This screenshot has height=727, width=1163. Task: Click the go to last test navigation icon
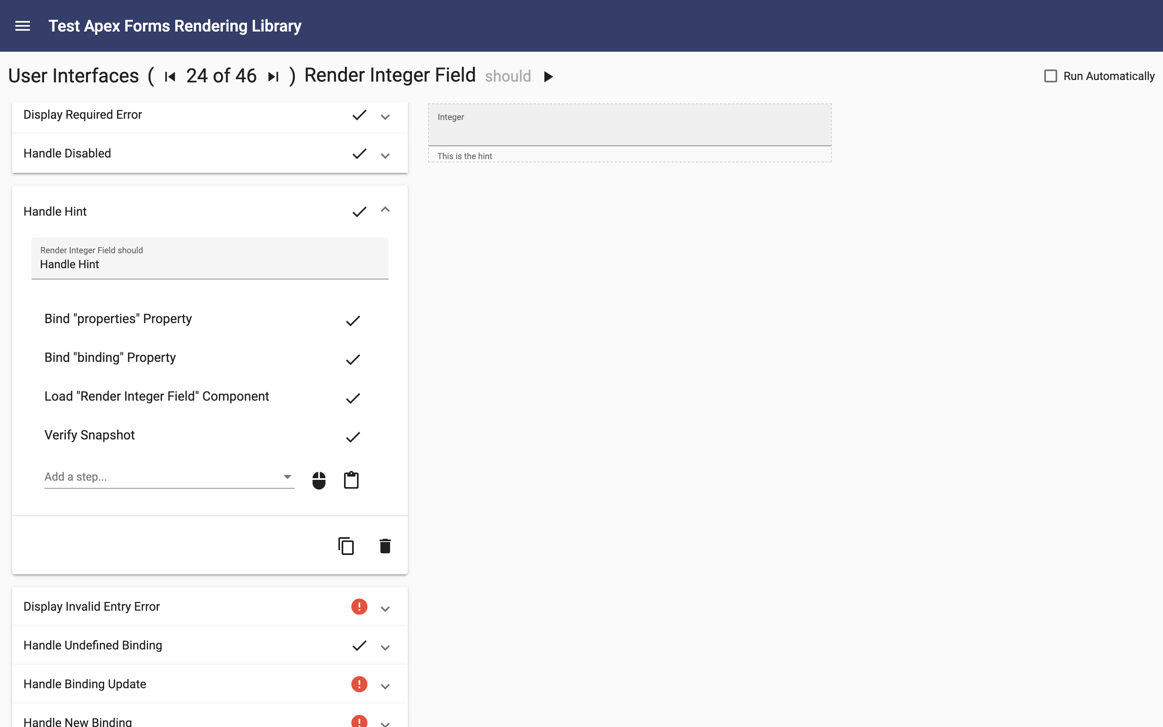point(275,76)
